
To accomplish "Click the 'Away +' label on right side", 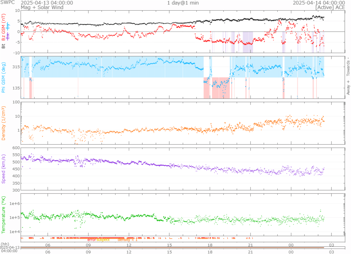I will tap(348, 88).
